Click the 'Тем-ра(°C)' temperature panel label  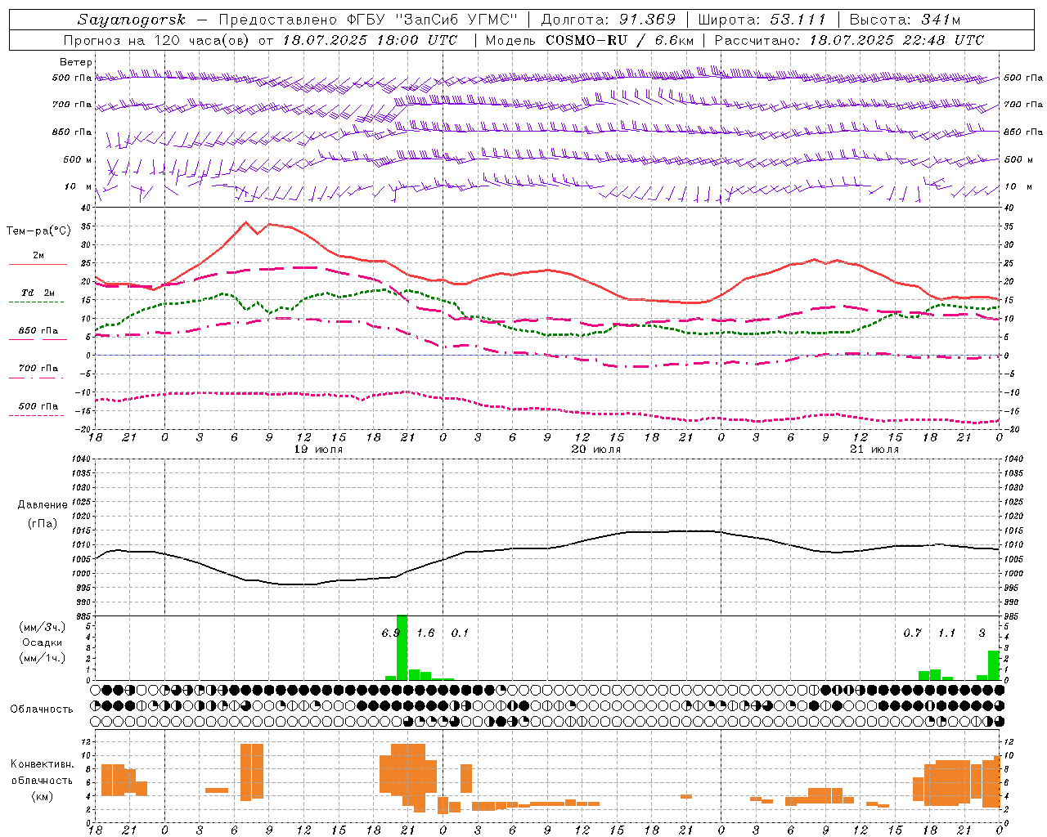coord(38,231)
